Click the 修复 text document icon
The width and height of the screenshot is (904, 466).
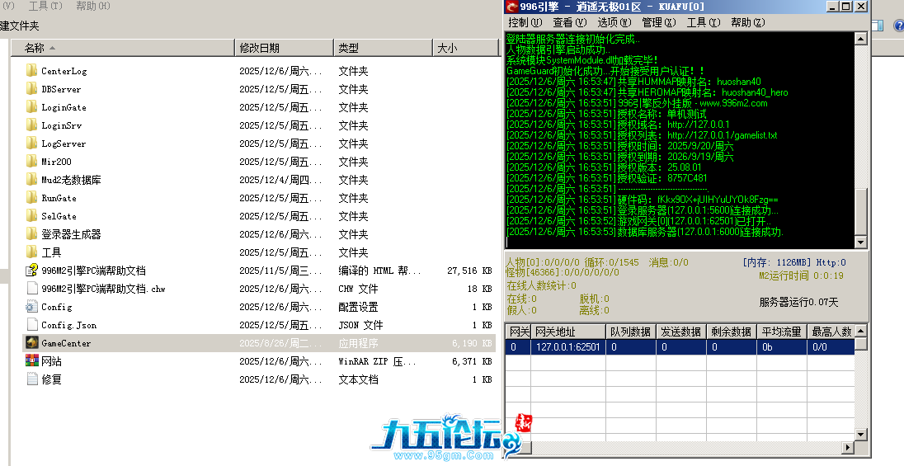click(x=32, y=379)
